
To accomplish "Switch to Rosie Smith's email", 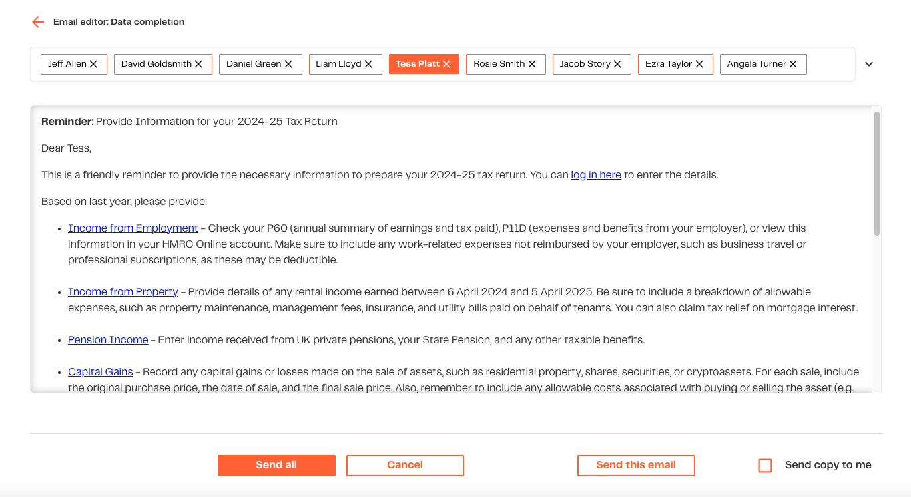I will (x=499, y=64).
